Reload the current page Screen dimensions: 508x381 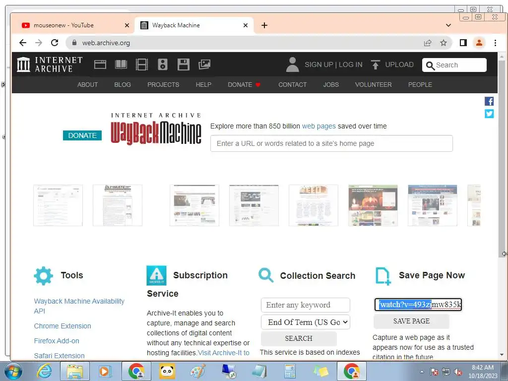(55, 43)
